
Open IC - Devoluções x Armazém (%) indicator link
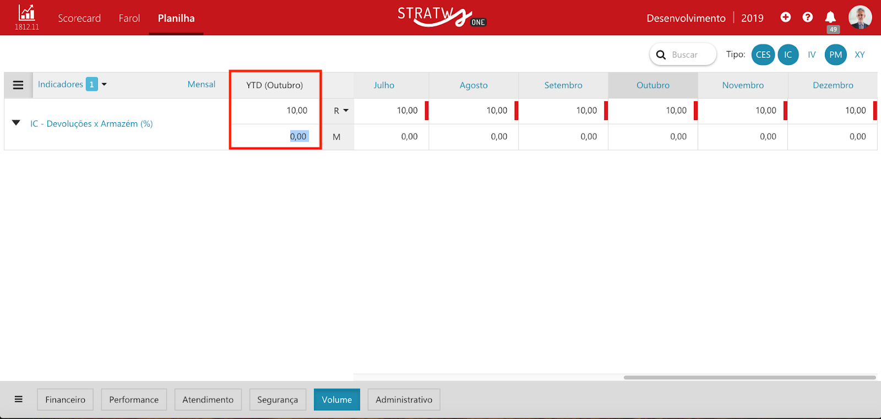coord(91,124)
